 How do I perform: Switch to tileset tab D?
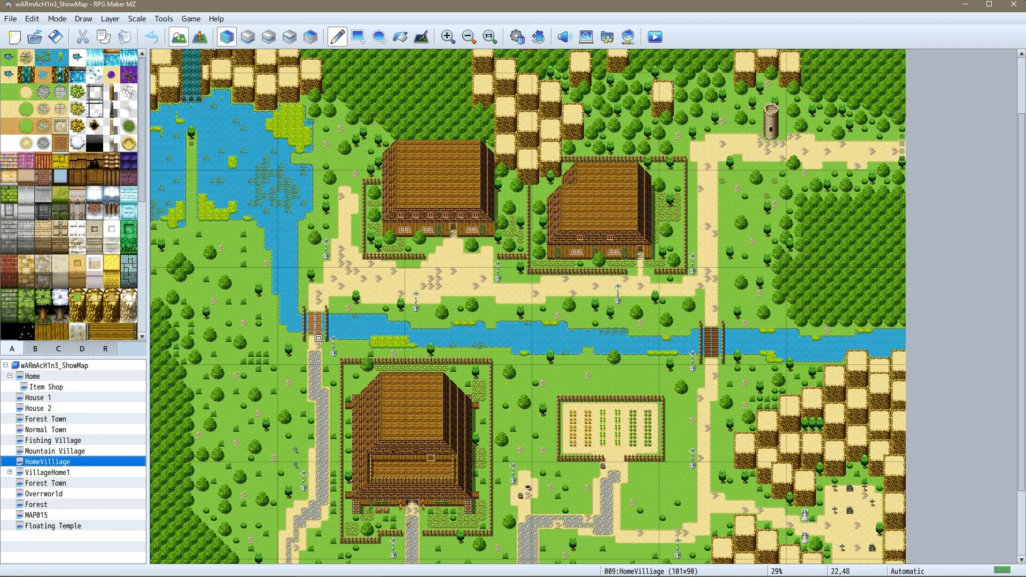tap(82, 348)
